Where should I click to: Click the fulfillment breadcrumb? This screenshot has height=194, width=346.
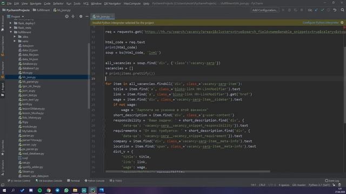coord(41,10)
